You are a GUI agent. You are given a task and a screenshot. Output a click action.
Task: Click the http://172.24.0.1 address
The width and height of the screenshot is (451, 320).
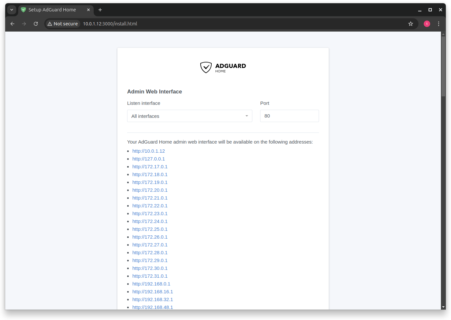tap(150, 221)
